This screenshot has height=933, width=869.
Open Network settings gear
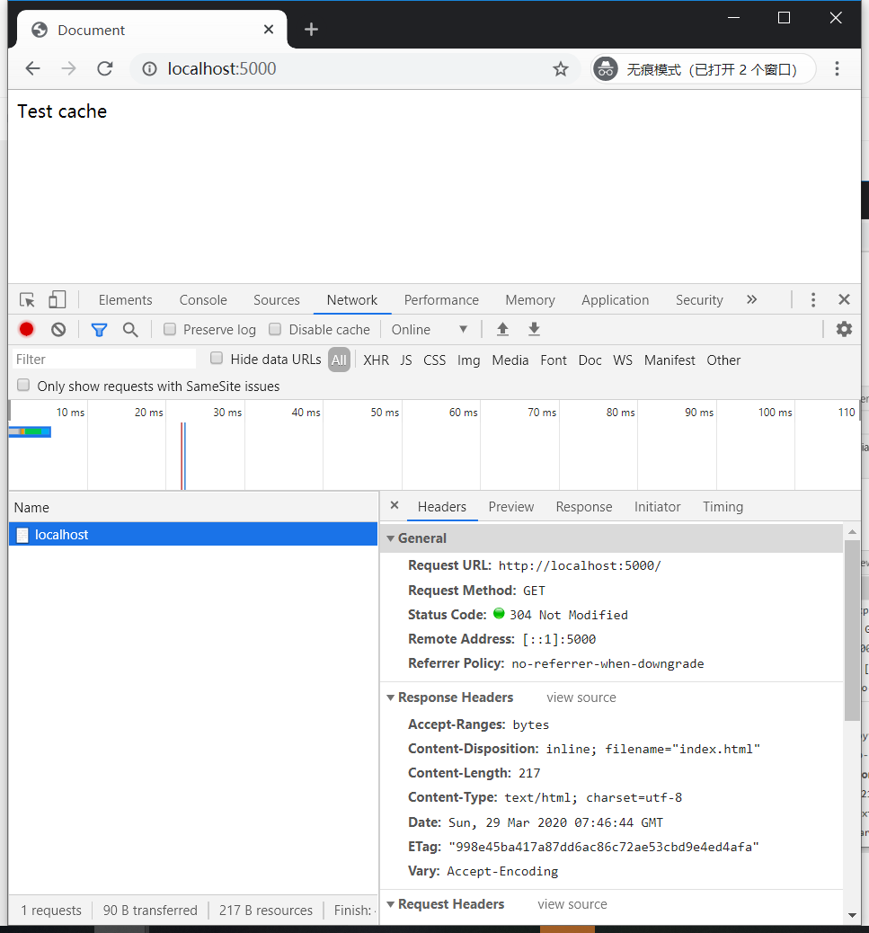(844, 329)
